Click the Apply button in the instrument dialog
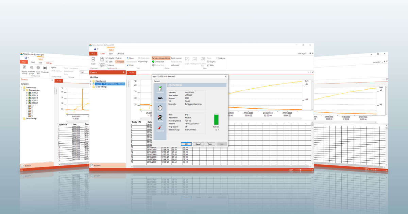Viewport: 408px width, 214px height. (x=209, y=144)
